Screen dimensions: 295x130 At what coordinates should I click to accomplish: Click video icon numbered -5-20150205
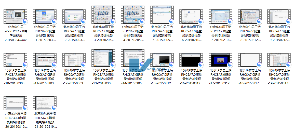coord(162,15)
